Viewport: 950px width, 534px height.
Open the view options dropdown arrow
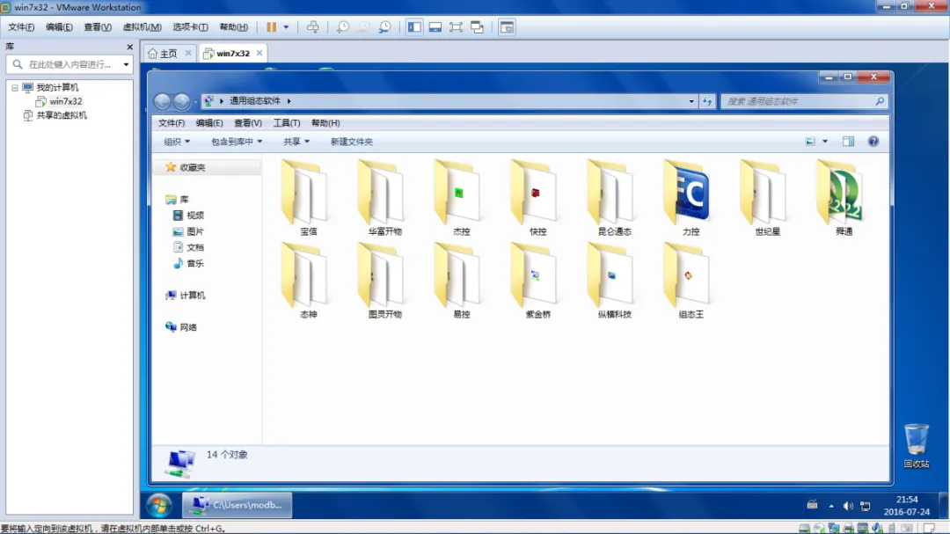[824, 142]
